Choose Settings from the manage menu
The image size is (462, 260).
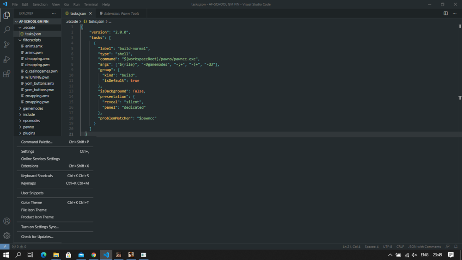pyautogui.click(x=55, y=151)
